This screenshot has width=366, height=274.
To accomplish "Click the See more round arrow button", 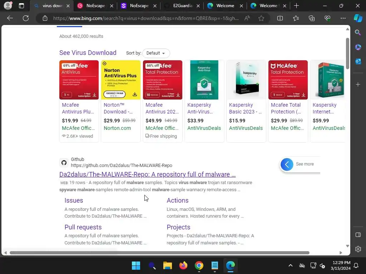I will [287, 164].
